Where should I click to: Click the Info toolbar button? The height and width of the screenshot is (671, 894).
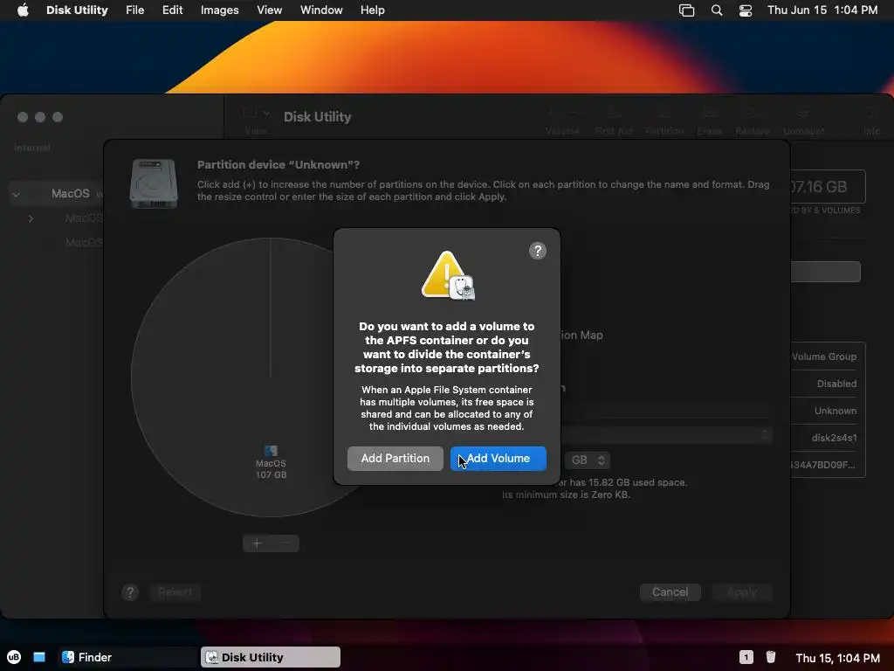pyautogui.click(x=871, y=121)
